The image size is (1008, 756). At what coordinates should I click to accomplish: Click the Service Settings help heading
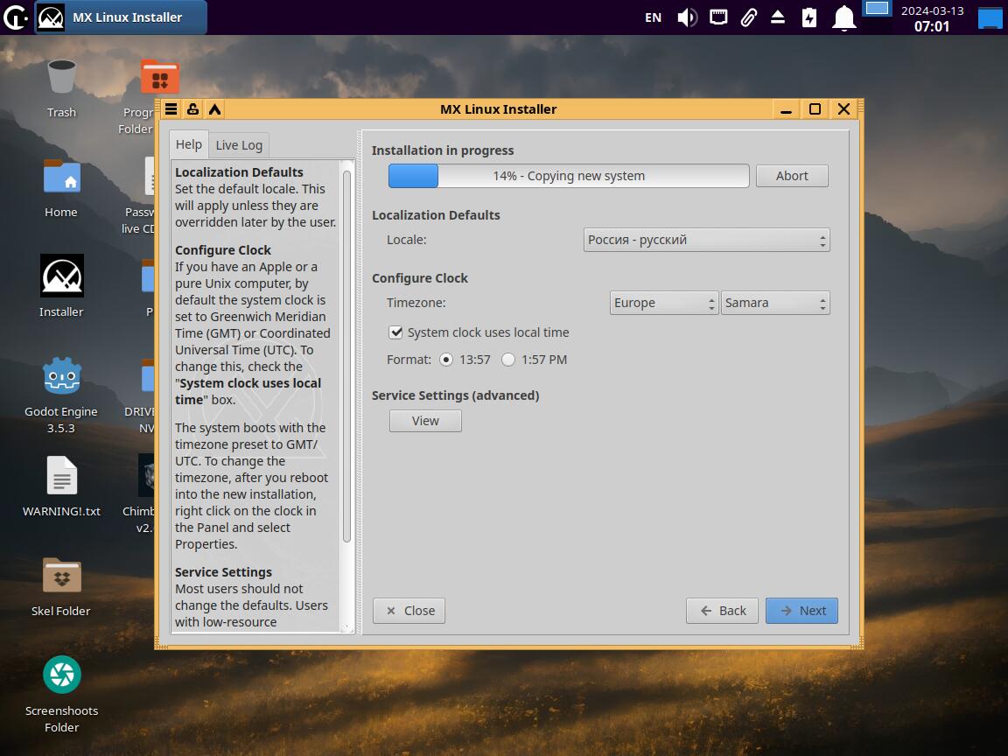[224, 572]
